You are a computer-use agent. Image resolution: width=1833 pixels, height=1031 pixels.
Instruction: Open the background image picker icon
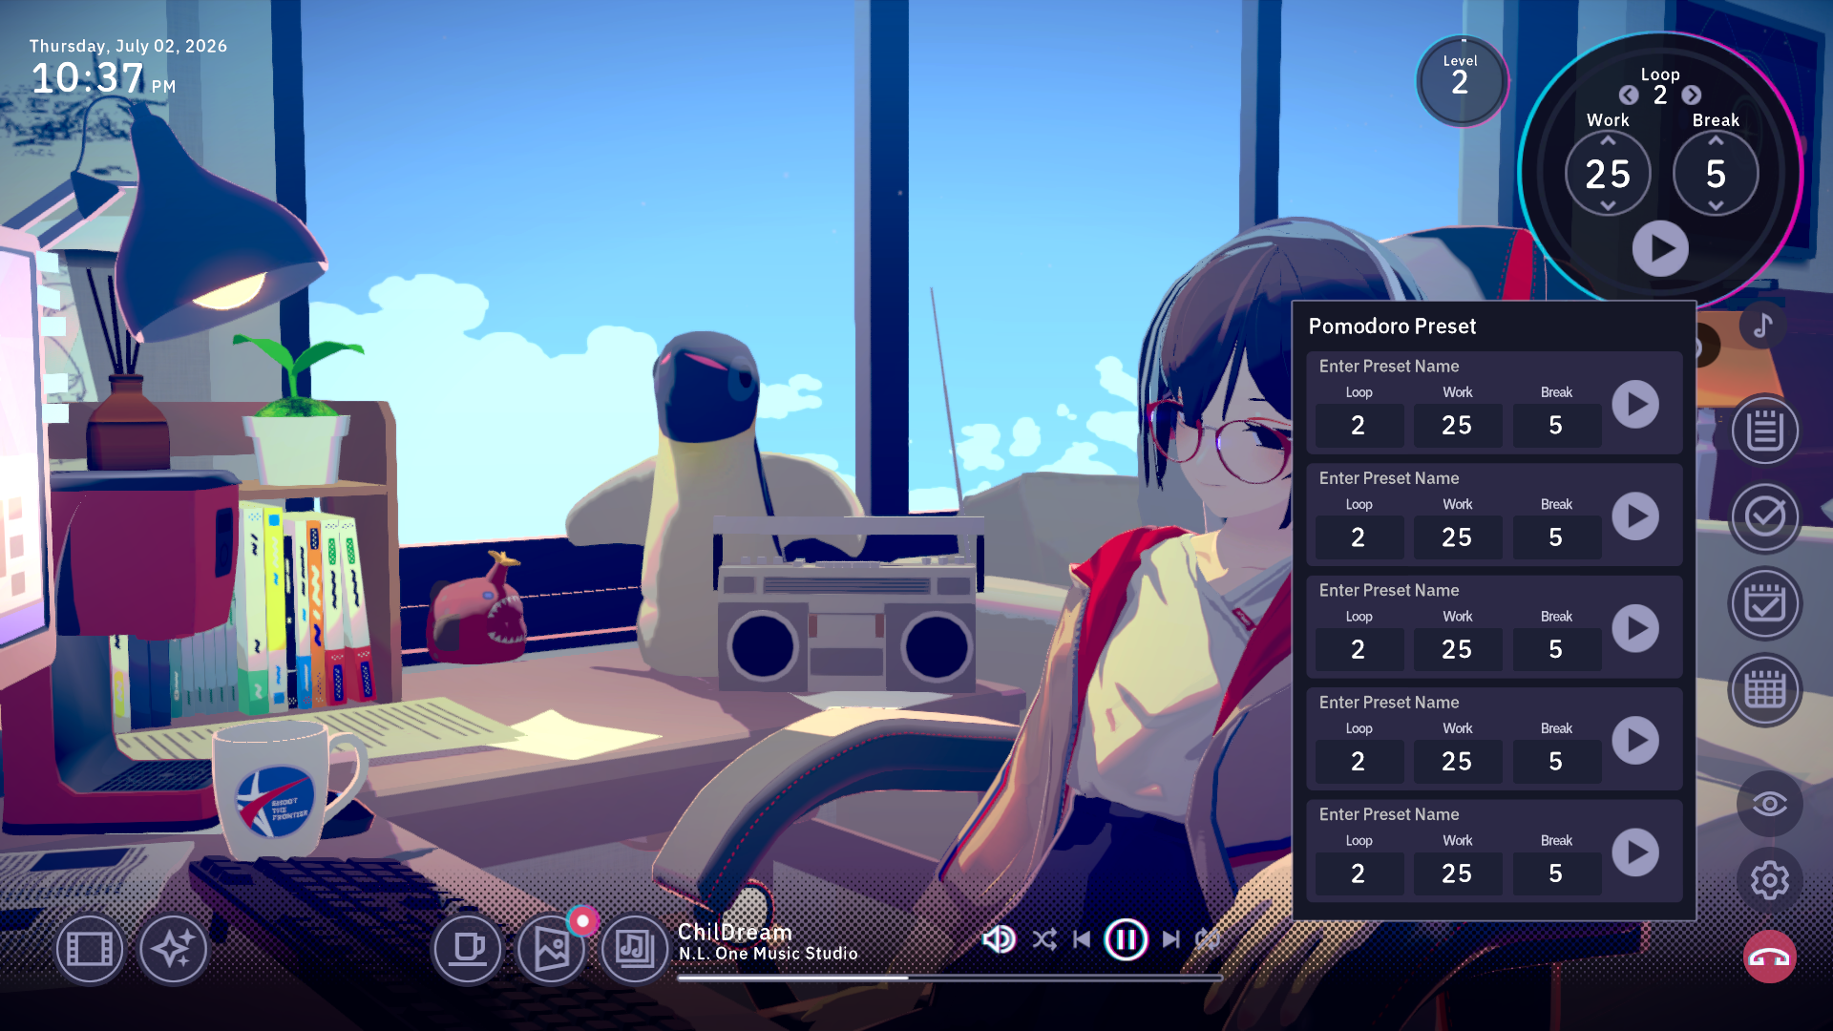click(552, 949)
